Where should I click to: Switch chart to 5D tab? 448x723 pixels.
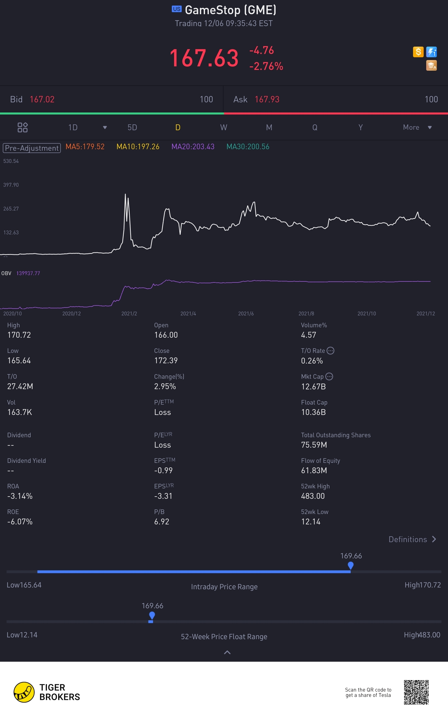(x=132, y=127)
